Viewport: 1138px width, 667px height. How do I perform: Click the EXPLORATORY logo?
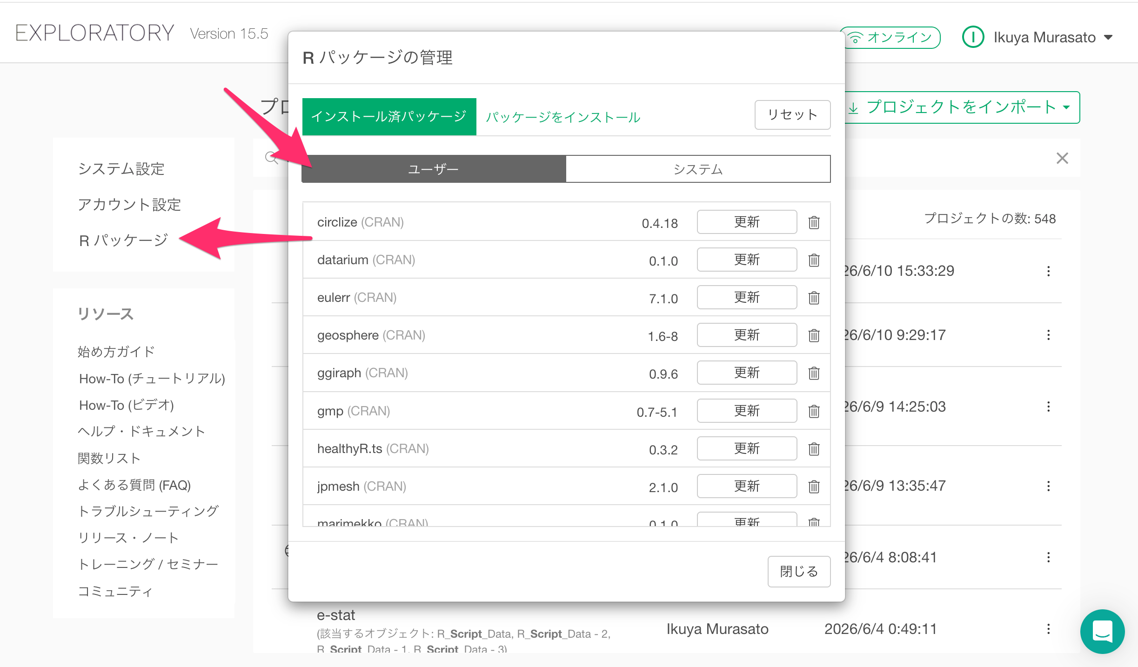(95, 33)
